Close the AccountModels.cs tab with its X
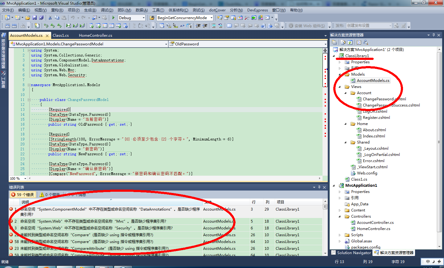This screenshot has height=268, width=444. pyautogui.click(x=47, y=36)
